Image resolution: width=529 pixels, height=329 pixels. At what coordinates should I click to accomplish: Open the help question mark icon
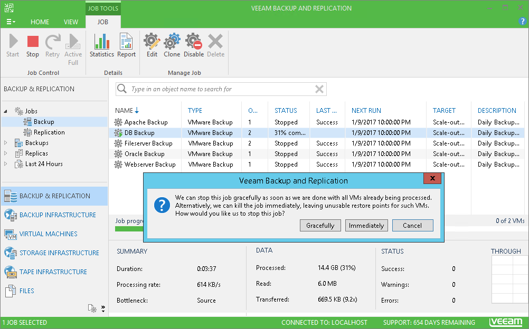point(522,21)
